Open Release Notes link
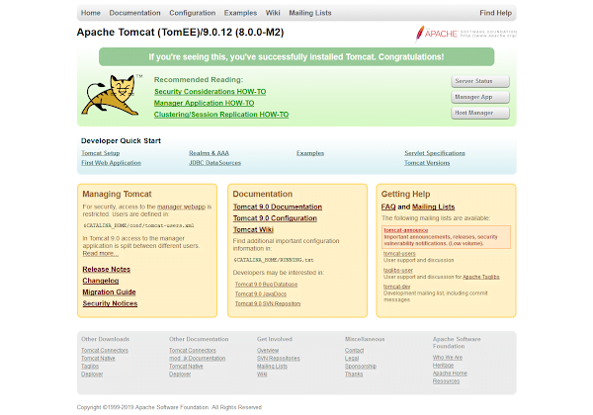Image resolution: width=593 pixels, height=415 pixels. 107,270
